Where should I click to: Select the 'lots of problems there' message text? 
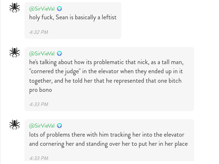click(x=108, y=139)
